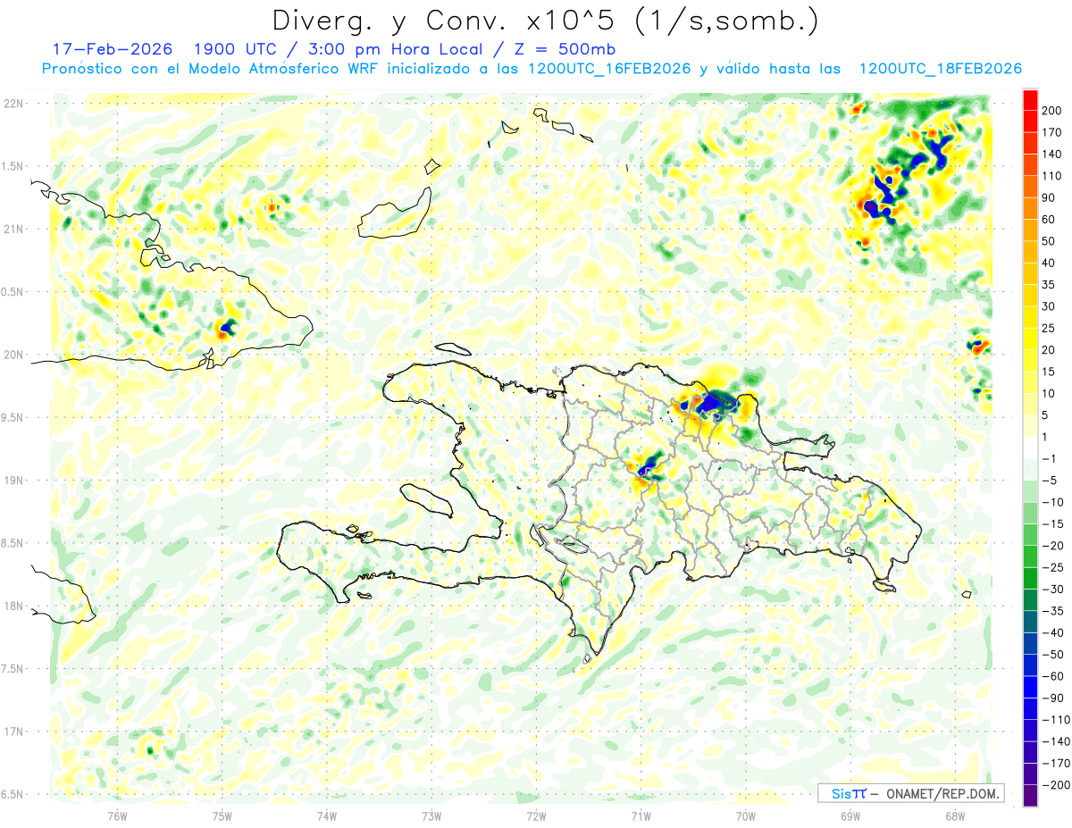This screenshot has width=1072, height=828.
Task: Click the "22N" latitude label
Action: pyautogui.click(x=13, y=104)
